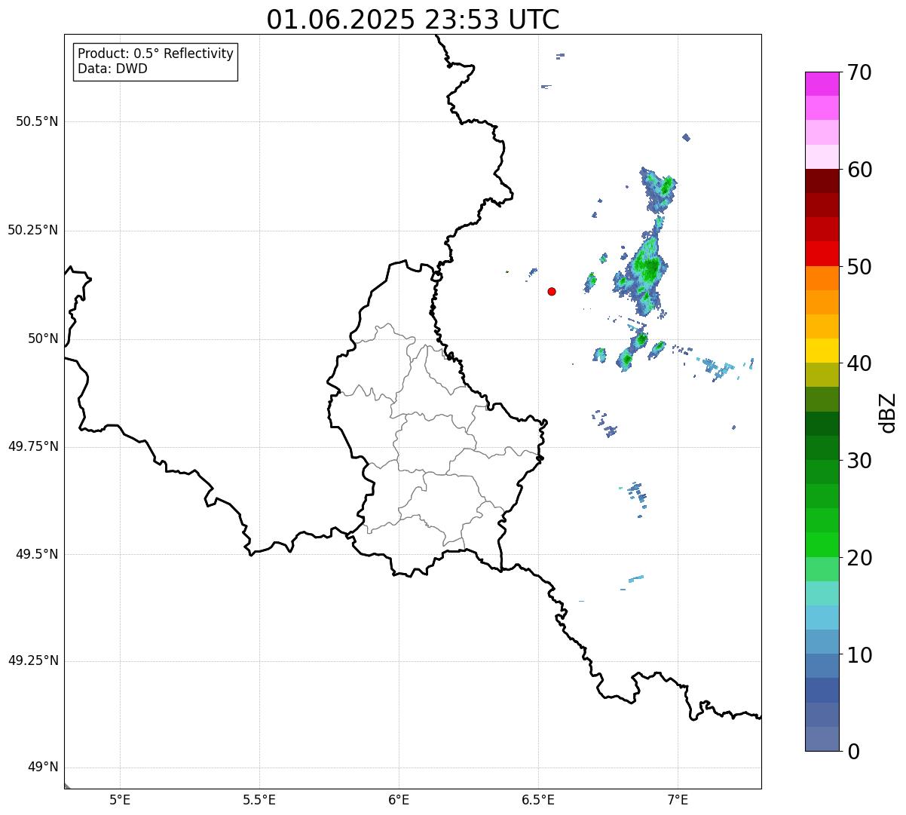Click the colorbar 20 tick label

859,558
